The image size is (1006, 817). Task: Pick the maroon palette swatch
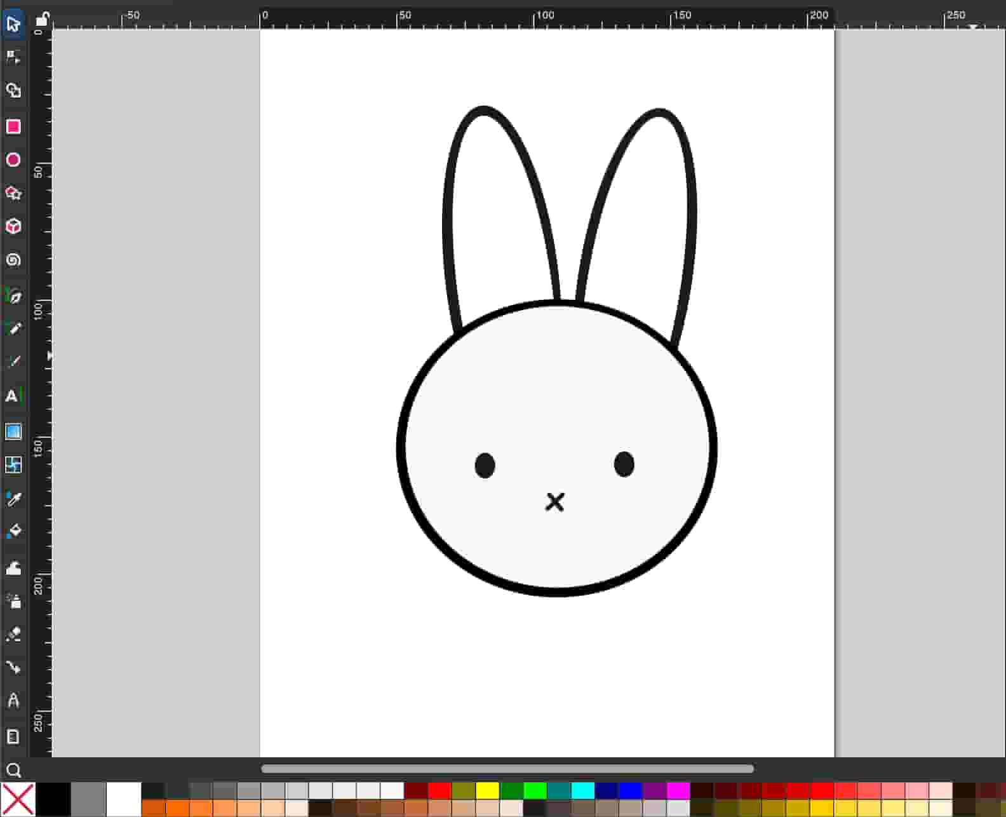point(416,790)
